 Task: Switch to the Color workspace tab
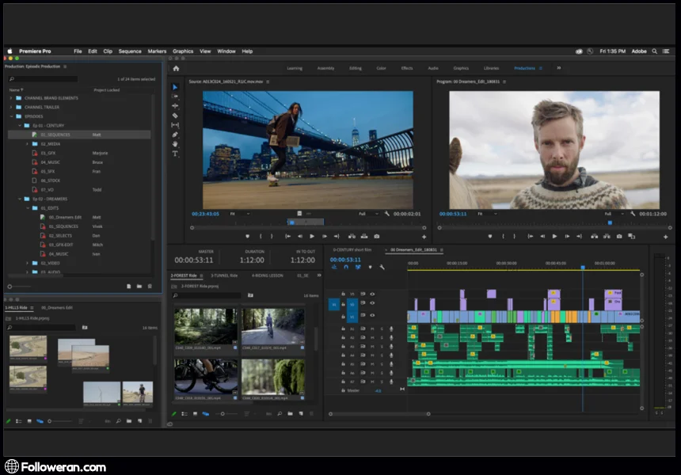(x=381, y=68)
